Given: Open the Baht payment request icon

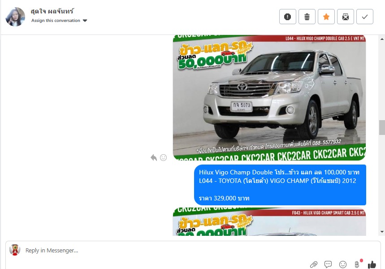Looking at the screenshot, I should pyautogui.click(x=357, y=265).
